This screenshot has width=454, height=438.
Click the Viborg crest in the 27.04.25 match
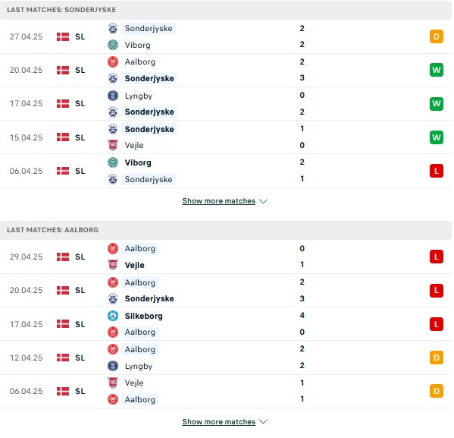113,45
